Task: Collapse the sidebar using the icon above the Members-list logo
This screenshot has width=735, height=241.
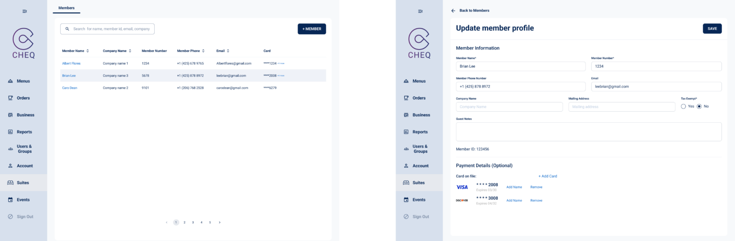Action: 24,11
